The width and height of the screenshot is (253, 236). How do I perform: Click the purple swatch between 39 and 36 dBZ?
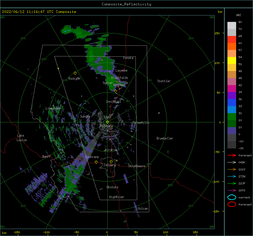[x=232, y=96]
